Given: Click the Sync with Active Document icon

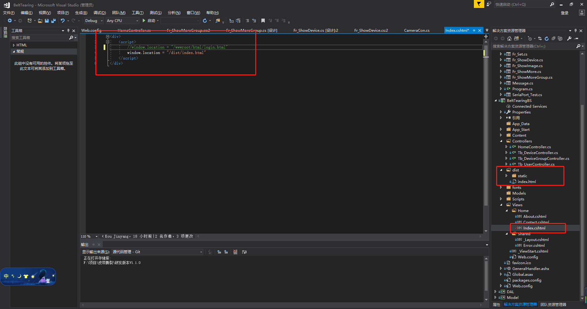Looking at the screenshot, I should pos(540,38).
